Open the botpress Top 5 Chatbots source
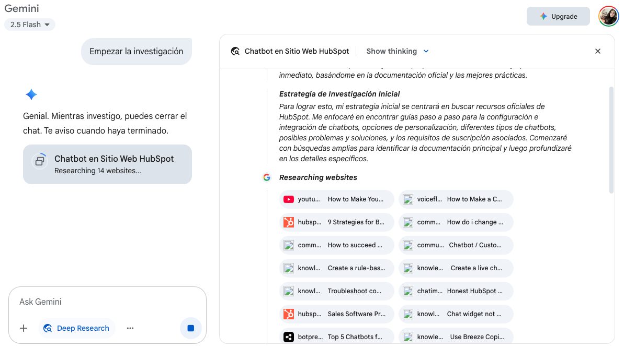Screen dimensions: 624x348 coord(337,337)
